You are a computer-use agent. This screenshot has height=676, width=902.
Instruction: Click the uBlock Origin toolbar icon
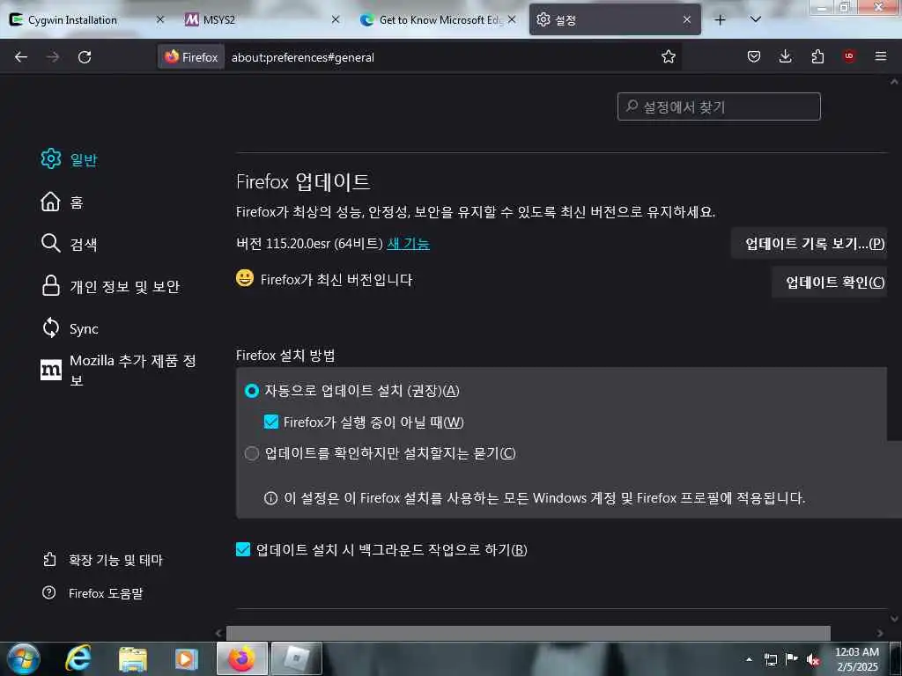[849, 56]
